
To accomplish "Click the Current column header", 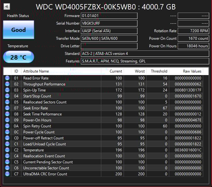I will (x=112, y=71).
